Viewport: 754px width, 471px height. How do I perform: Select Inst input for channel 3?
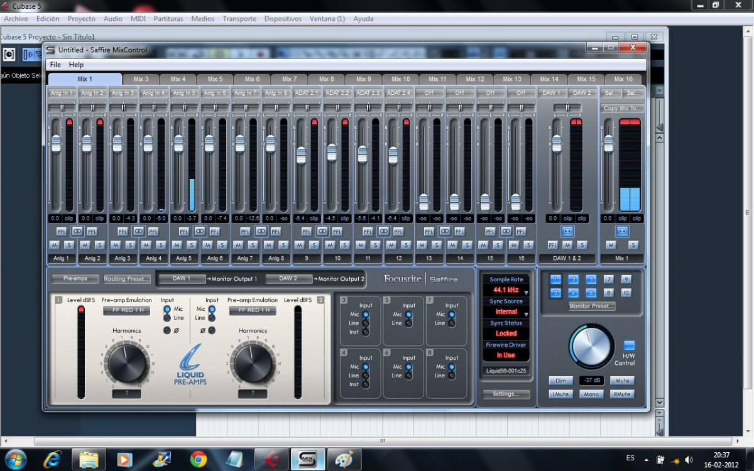coord(365,332)
